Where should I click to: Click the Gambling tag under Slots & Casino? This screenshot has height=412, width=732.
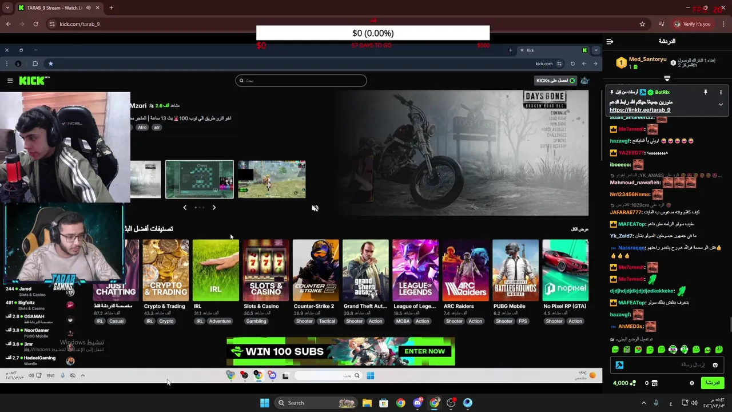[256, 321]
